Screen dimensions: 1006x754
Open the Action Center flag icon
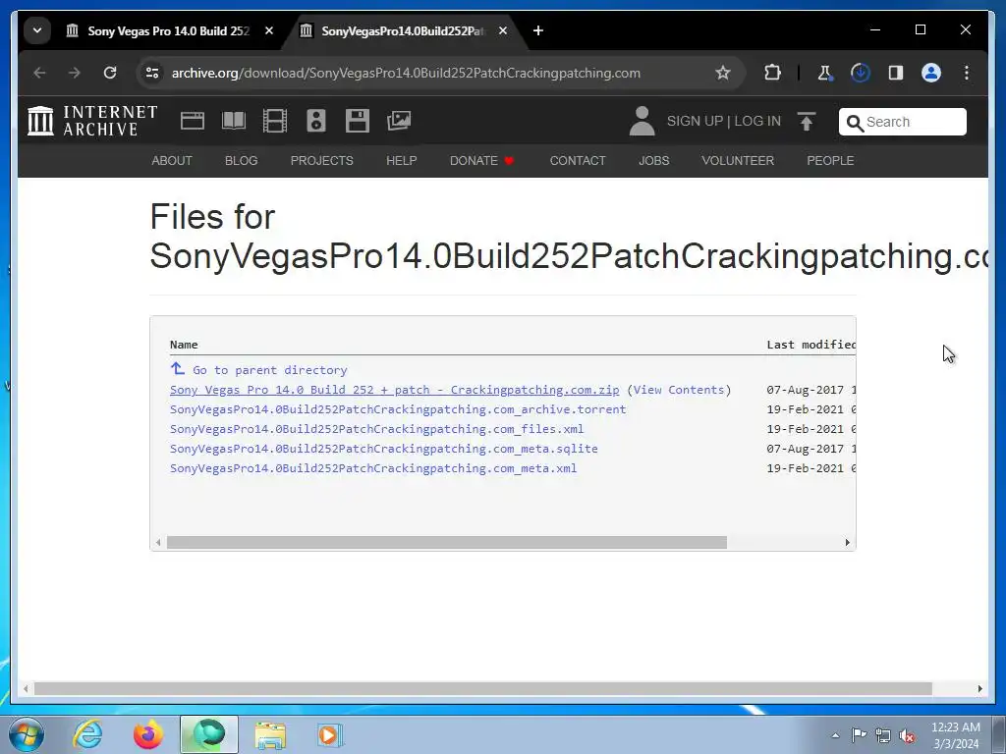click(859, 735)
